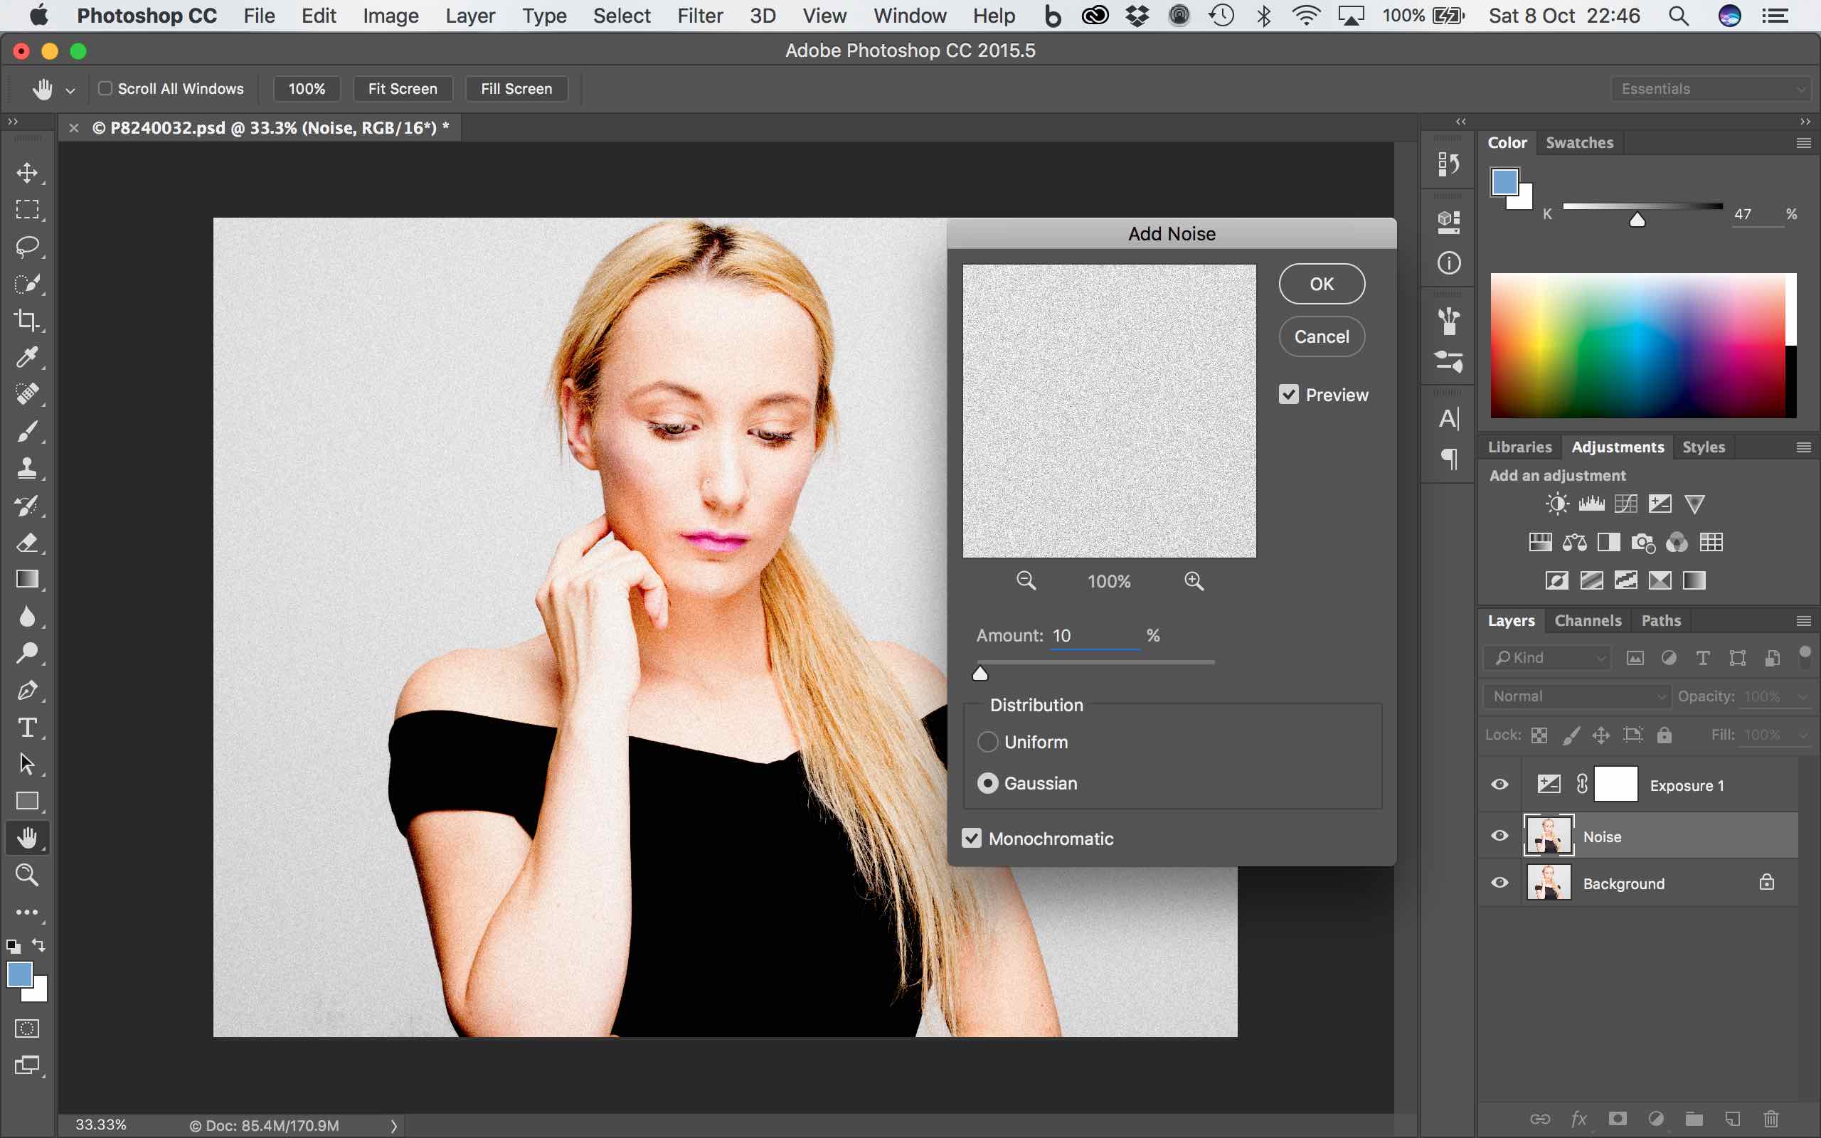The width and height of the screenshot is (1821, 1138).
Task: Click OK in the Add Noise dialog
Action: pos(1322,284)
